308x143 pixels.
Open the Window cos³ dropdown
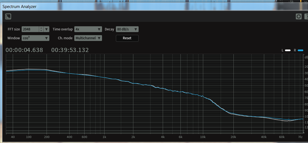[35, 38]
